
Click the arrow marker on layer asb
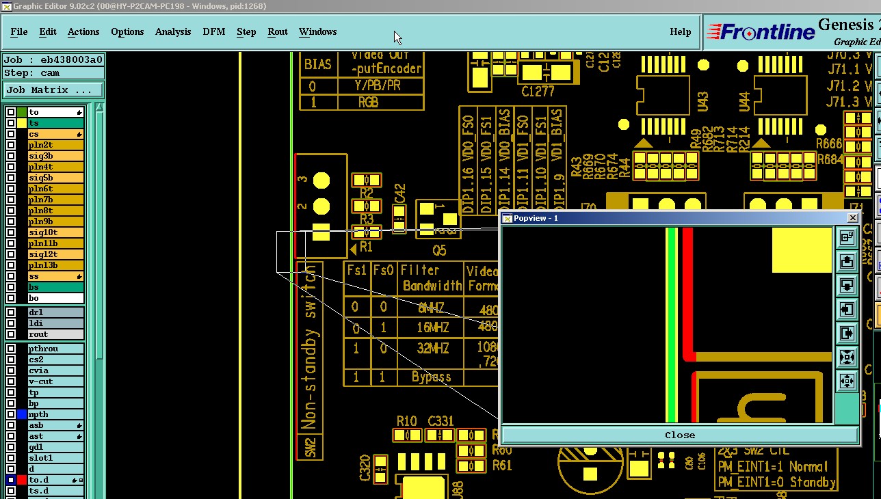coord(79,425)
